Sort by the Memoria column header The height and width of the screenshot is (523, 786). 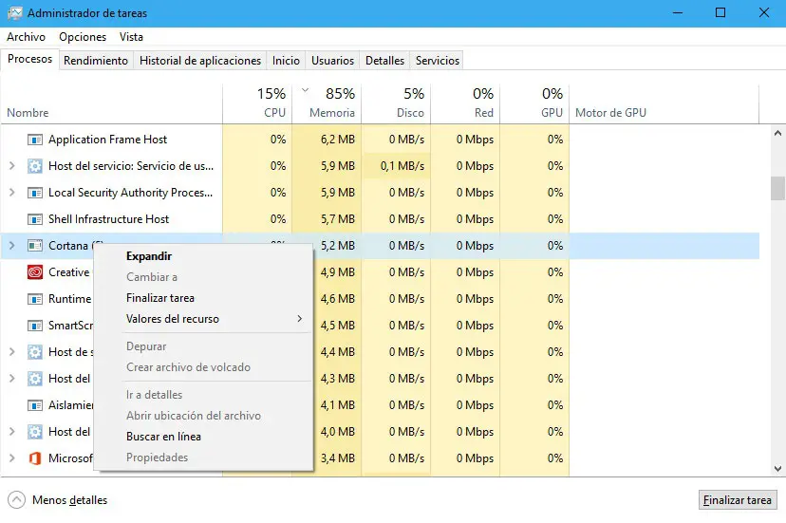point(327,103)
